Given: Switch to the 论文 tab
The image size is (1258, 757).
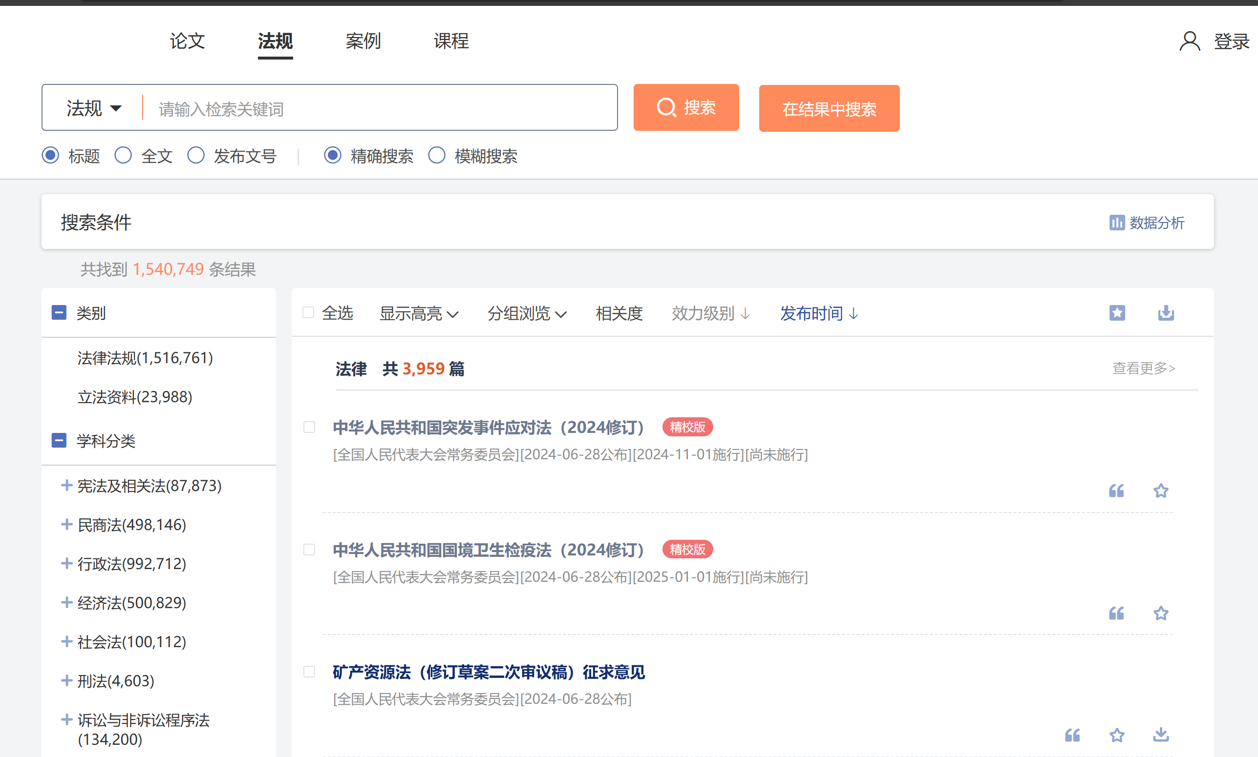Looking at the screenshot, I should (188, 41).
